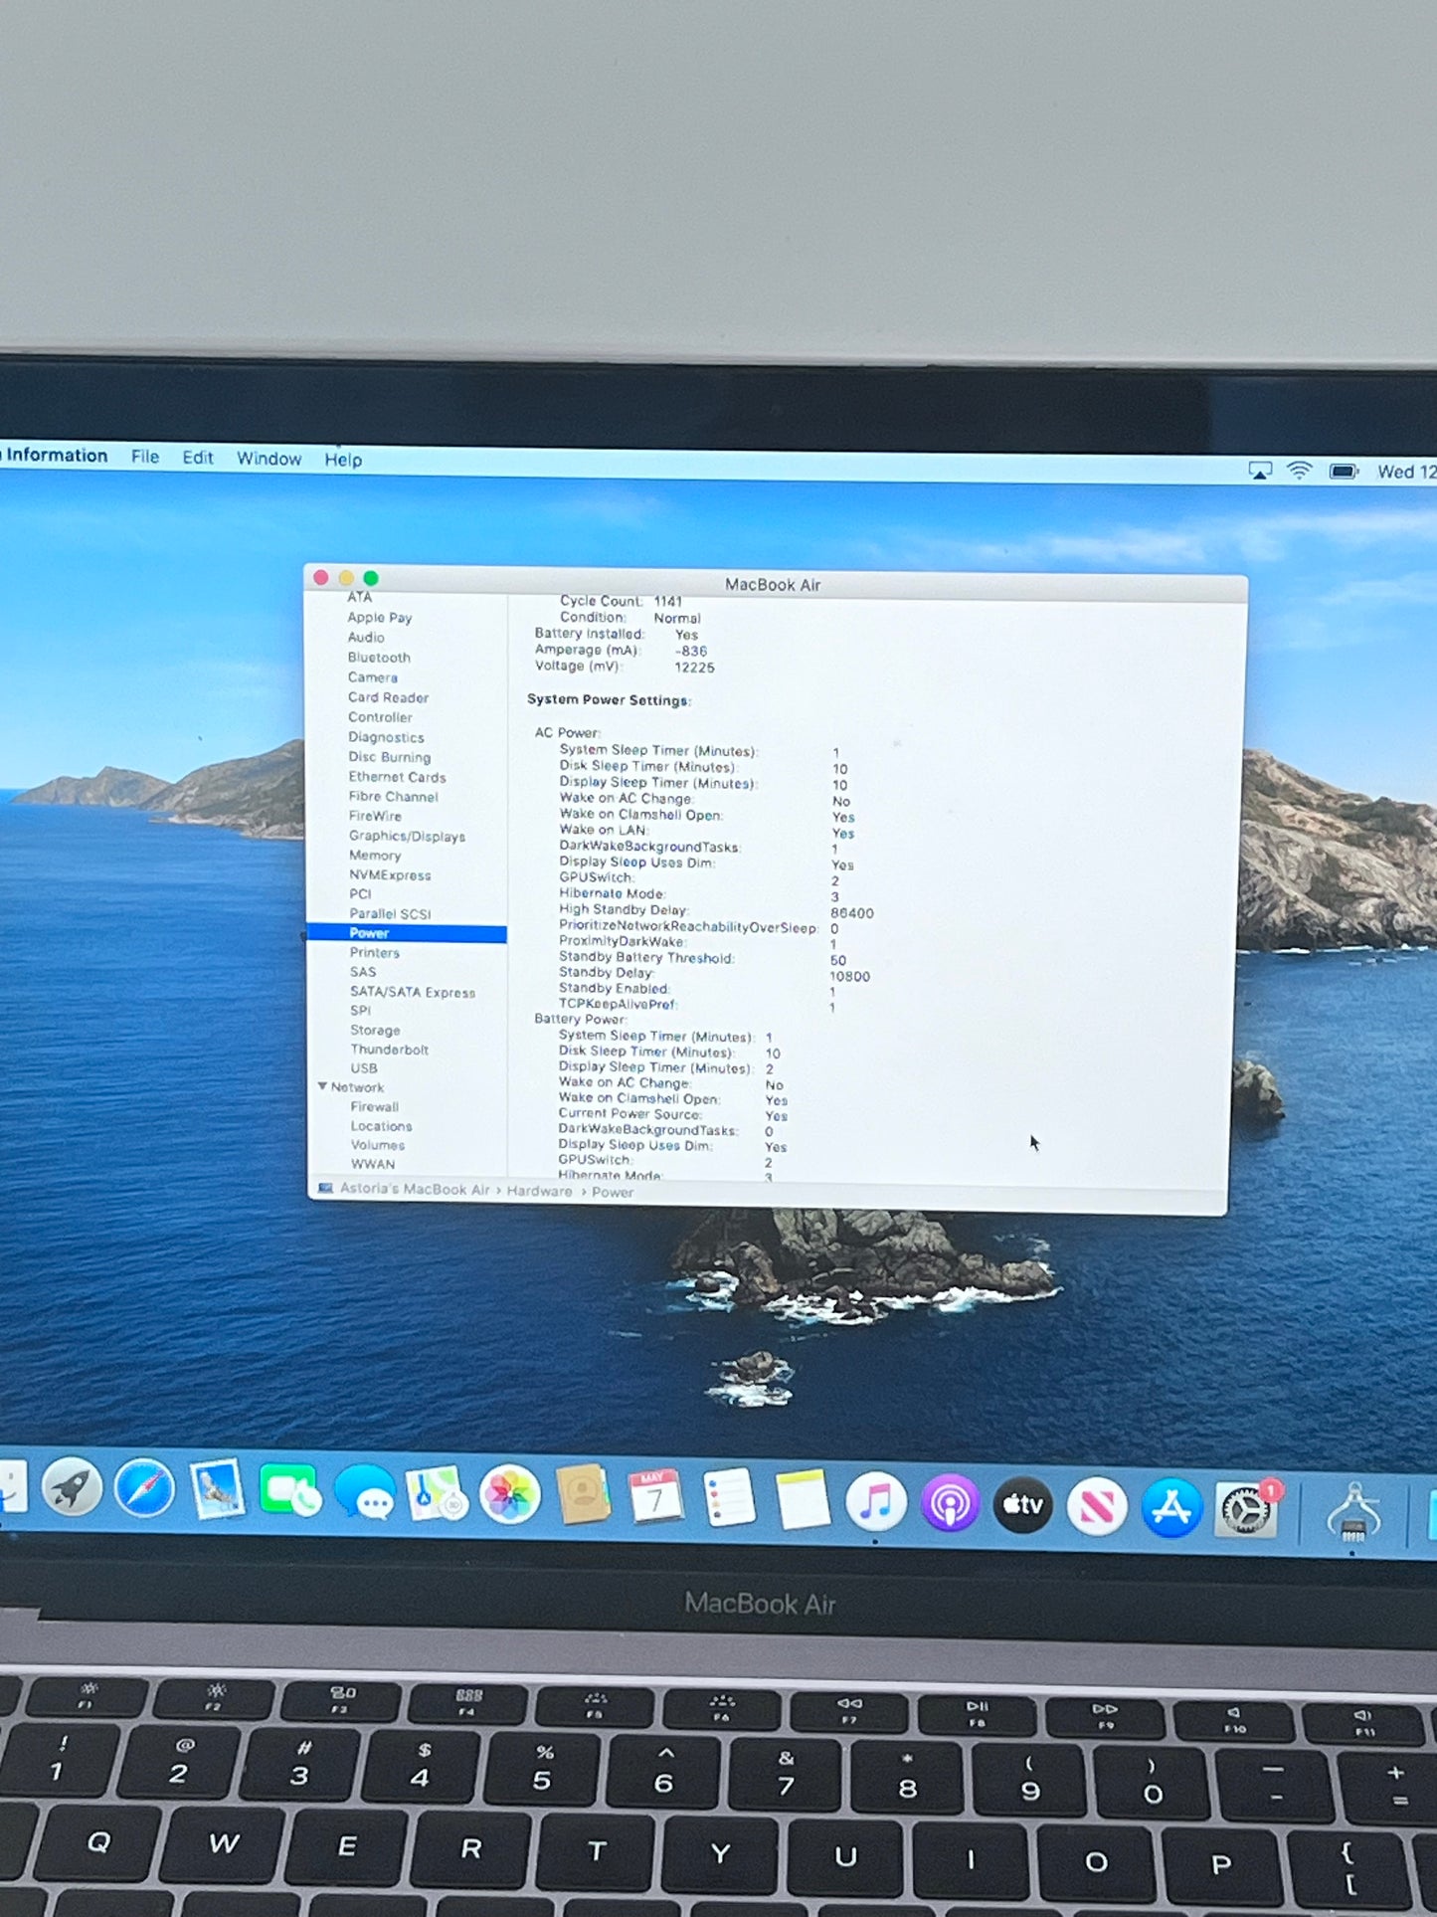Select PCI in the sidebar
1437x1917 pixels.
coord(360,894)
